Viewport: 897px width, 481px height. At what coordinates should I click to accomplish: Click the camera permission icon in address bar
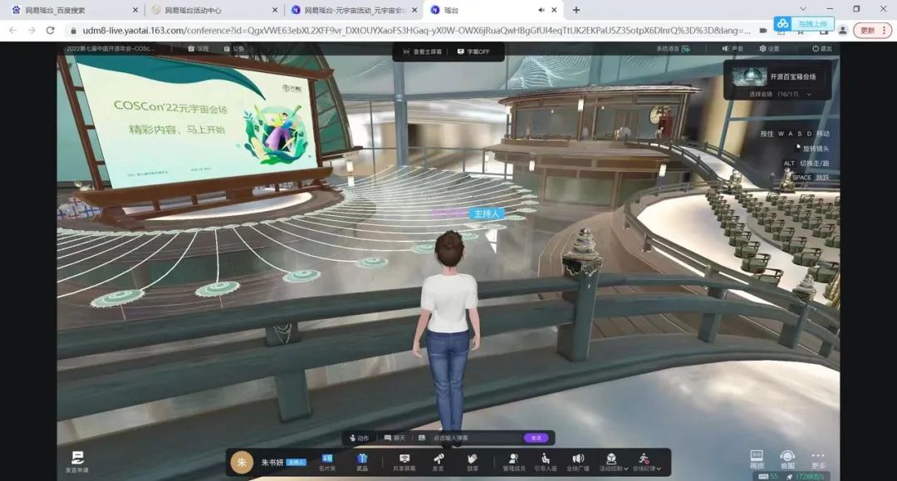[x=763, y=30]
